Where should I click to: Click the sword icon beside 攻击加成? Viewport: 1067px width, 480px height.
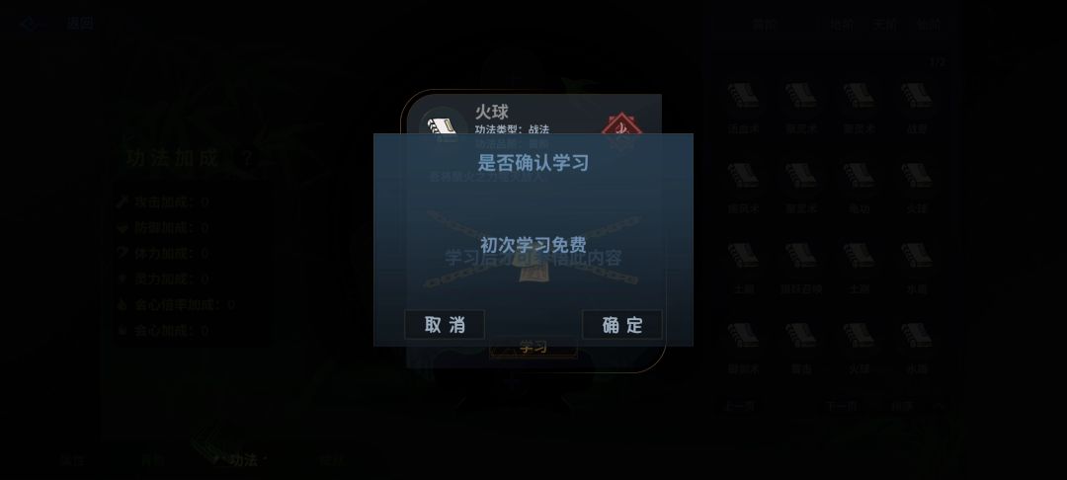point(123,201)
